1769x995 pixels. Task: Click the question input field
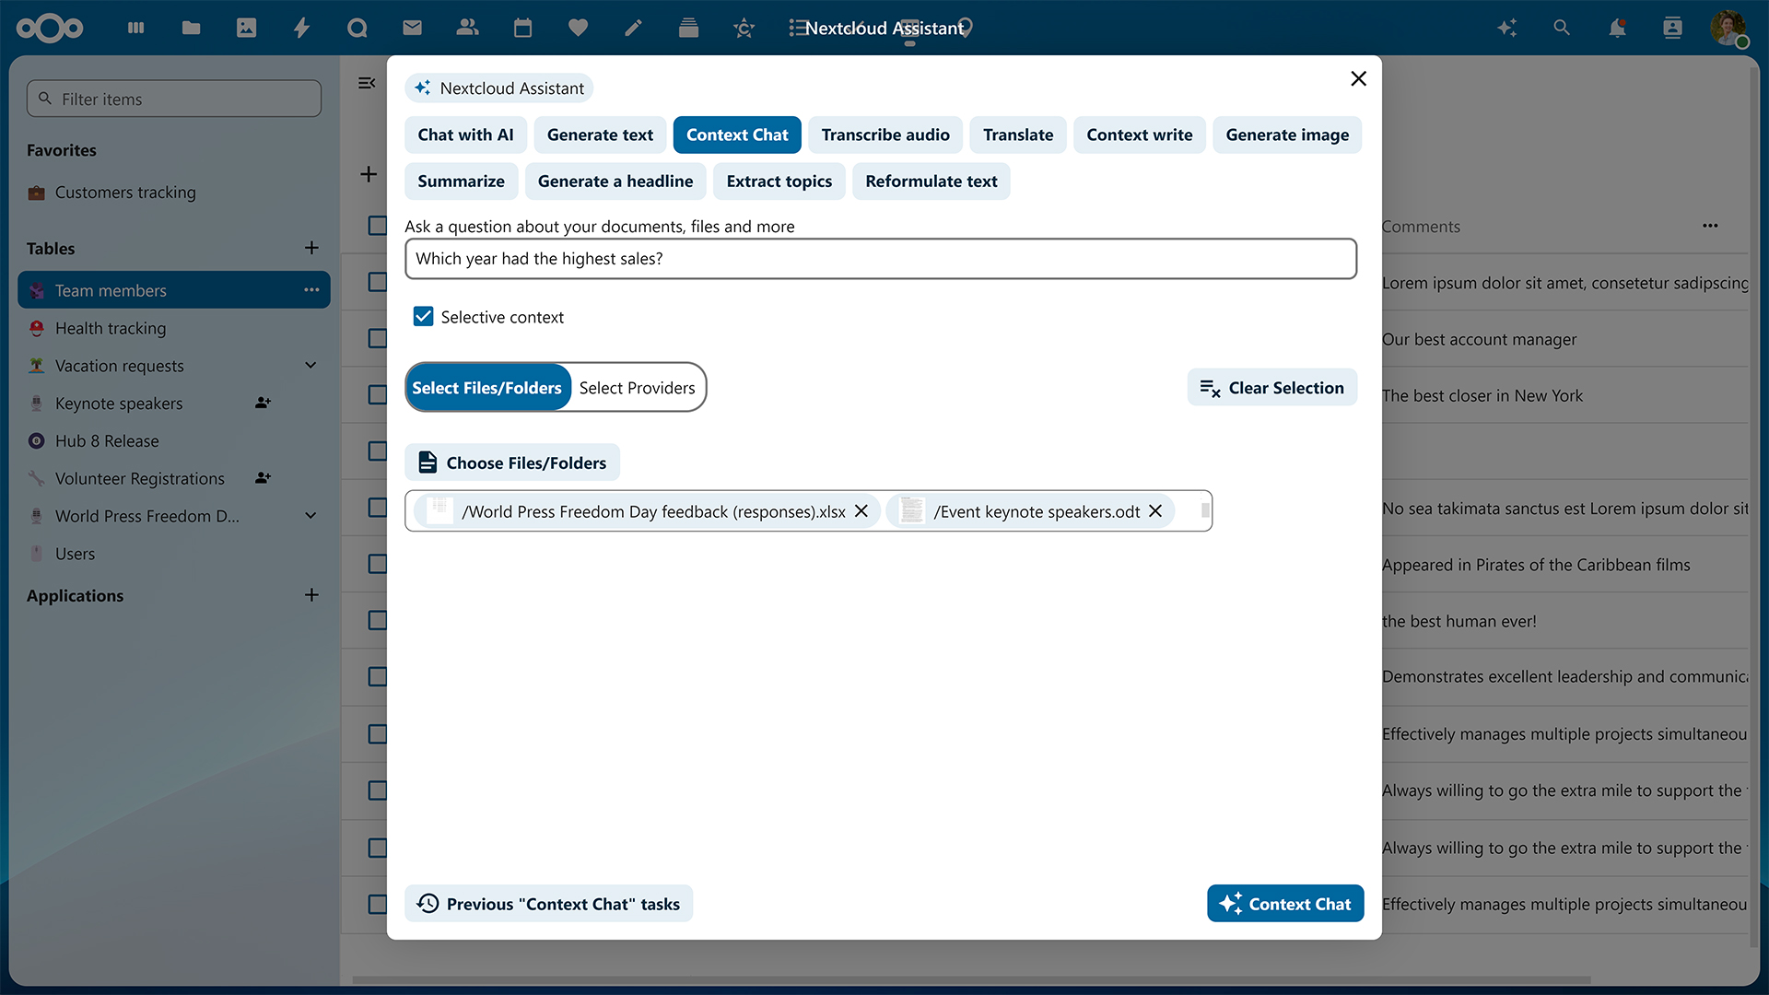880,259
